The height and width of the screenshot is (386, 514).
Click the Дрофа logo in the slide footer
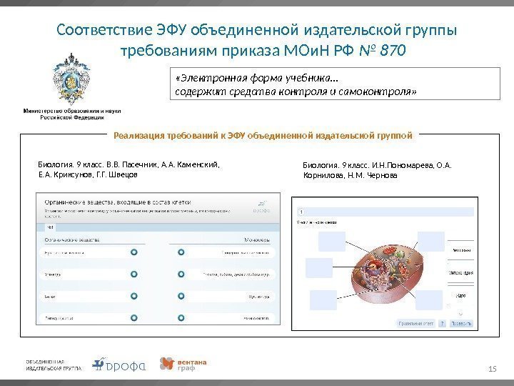pyautogui.click(x=119, y=365)
